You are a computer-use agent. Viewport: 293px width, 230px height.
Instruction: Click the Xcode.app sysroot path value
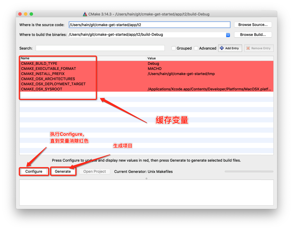coord(209,89)
